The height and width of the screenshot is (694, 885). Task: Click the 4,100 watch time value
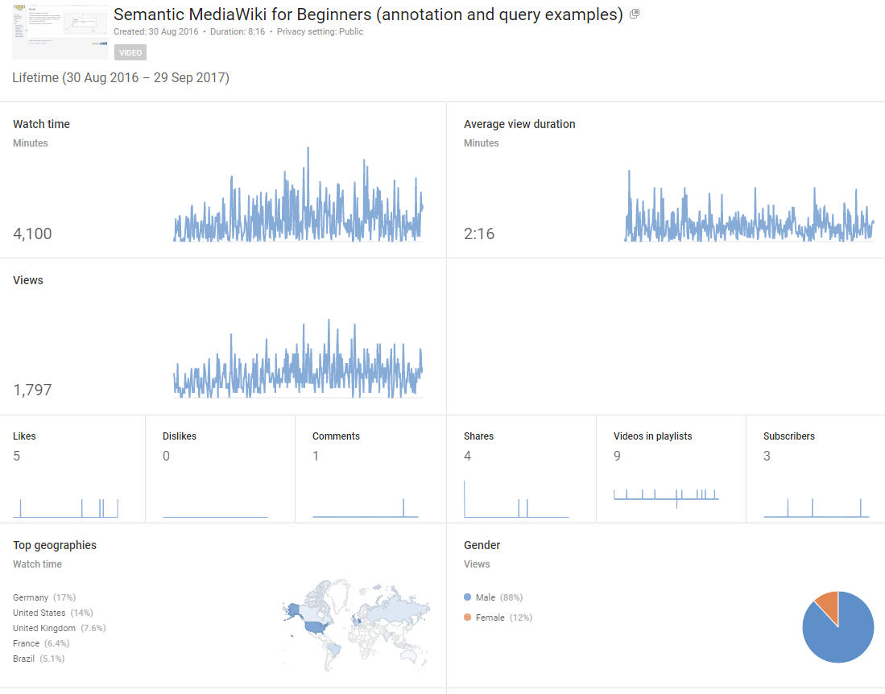tap(32, 233)
